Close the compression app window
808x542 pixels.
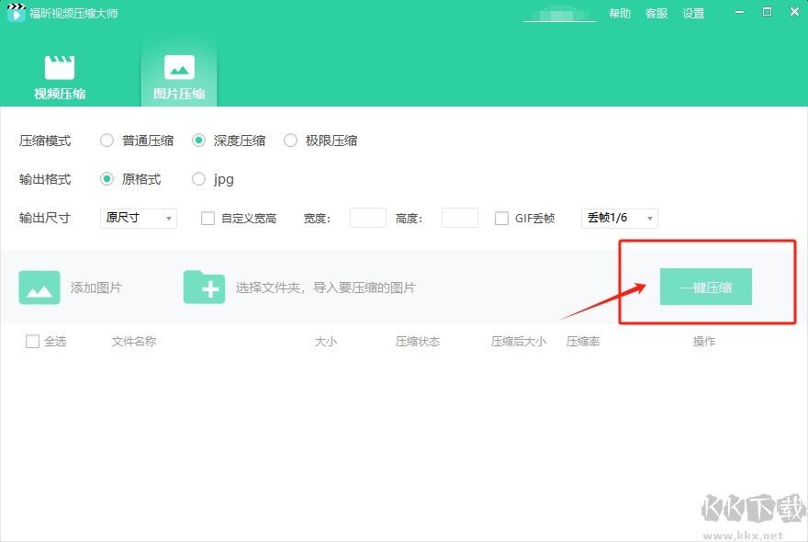(791, 13)
